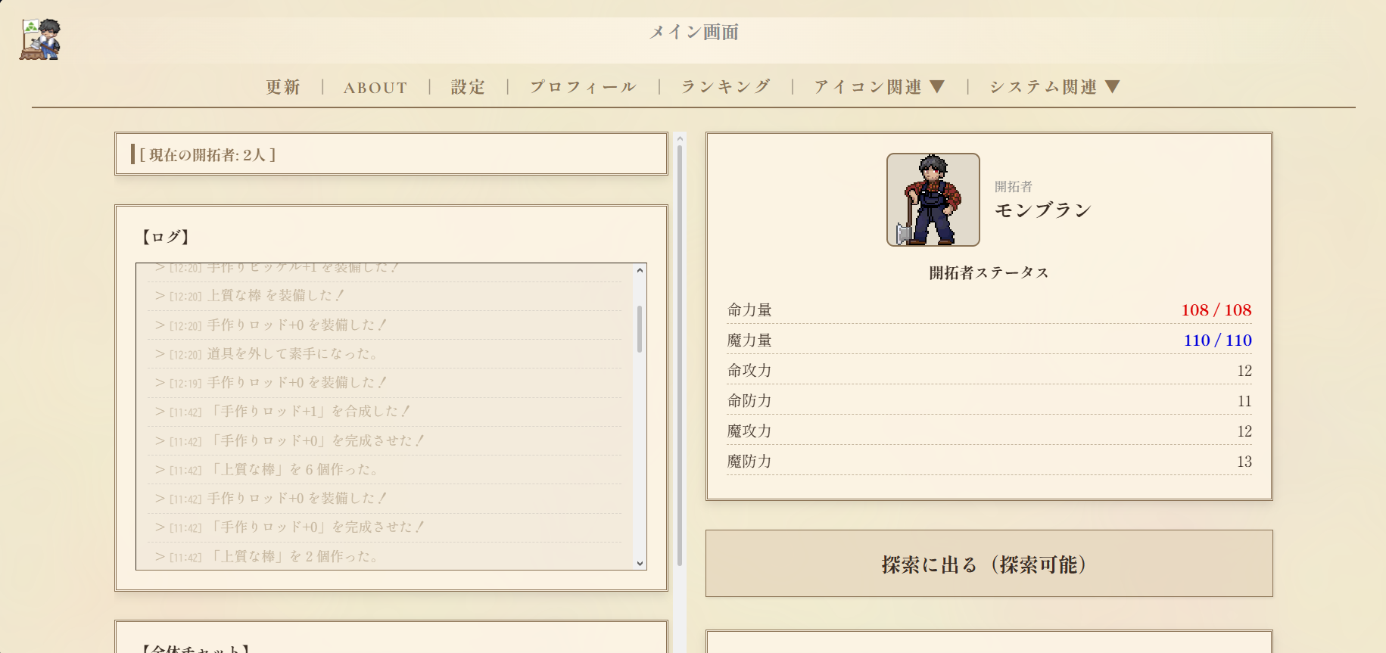
Task: Select log entry 「手作りロッド+1」を合成した
Action: (x=310, y=411)
